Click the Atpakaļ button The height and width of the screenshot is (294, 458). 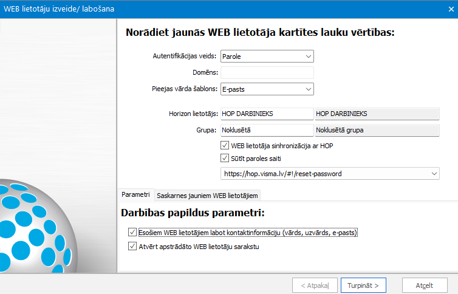point(315,285)
